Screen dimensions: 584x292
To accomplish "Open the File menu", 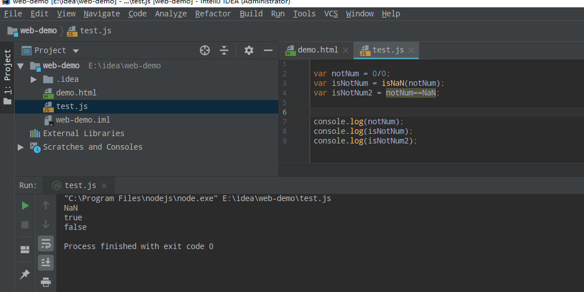I will point(13,14).
